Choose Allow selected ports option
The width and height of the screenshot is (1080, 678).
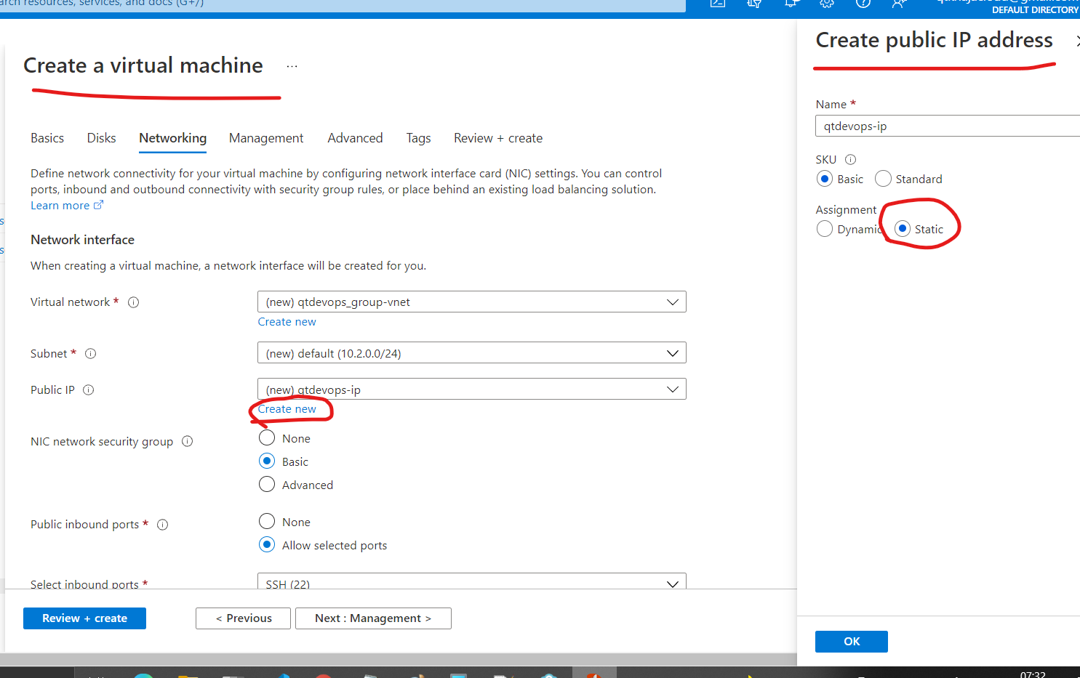267,545
